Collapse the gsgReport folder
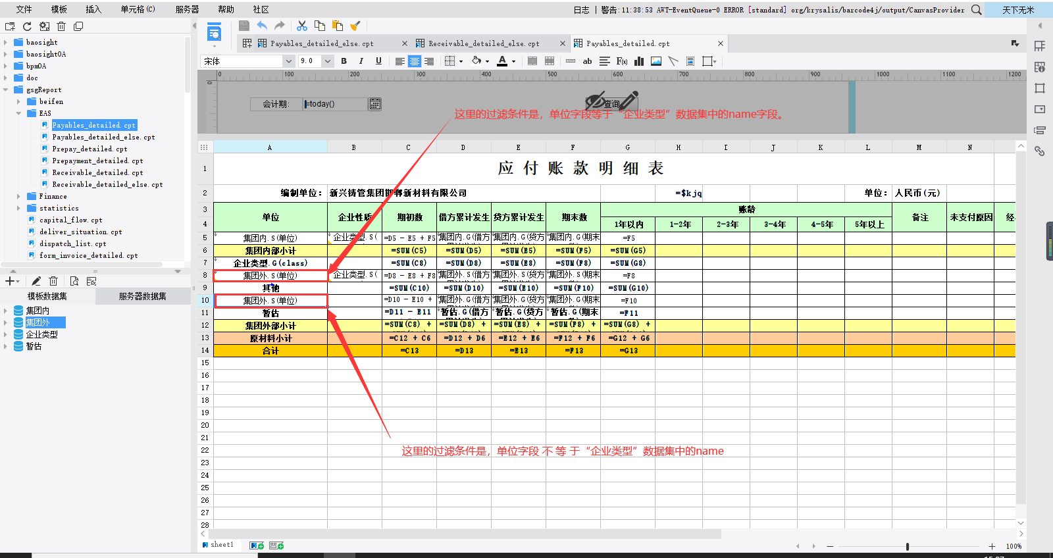 (5, 89)
